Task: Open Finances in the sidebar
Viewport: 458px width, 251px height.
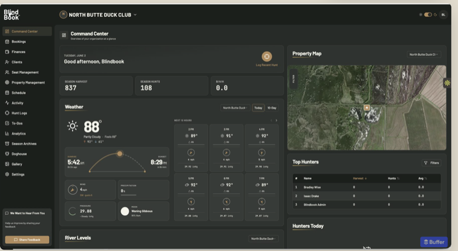Action: point(27,52)
